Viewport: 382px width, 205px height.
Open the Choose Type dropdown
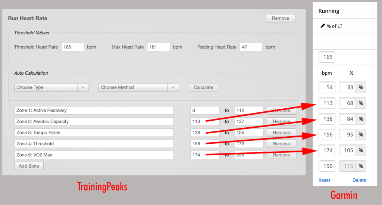point(51,87)
